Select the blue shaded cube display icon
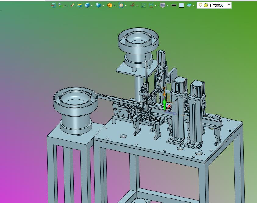This screenshot has width=257, height=203. coord(87,5)
